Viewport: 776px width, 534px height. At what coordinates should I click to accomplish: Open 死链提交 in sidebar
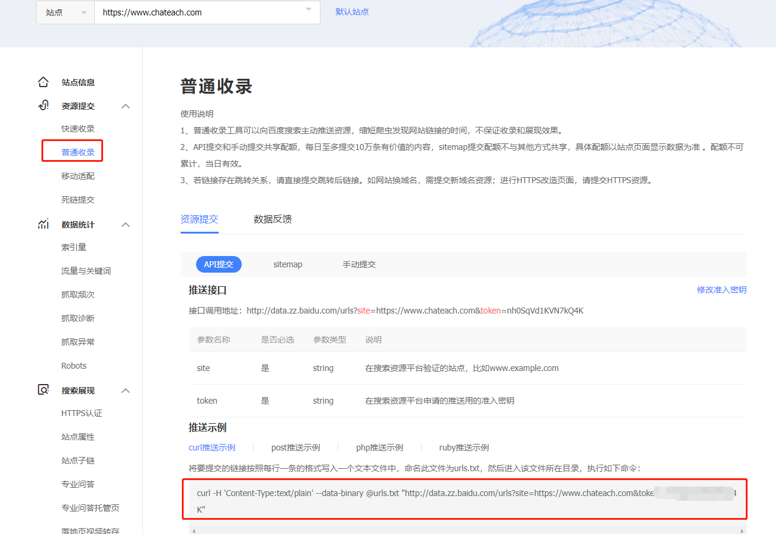[x=78, y=200]
